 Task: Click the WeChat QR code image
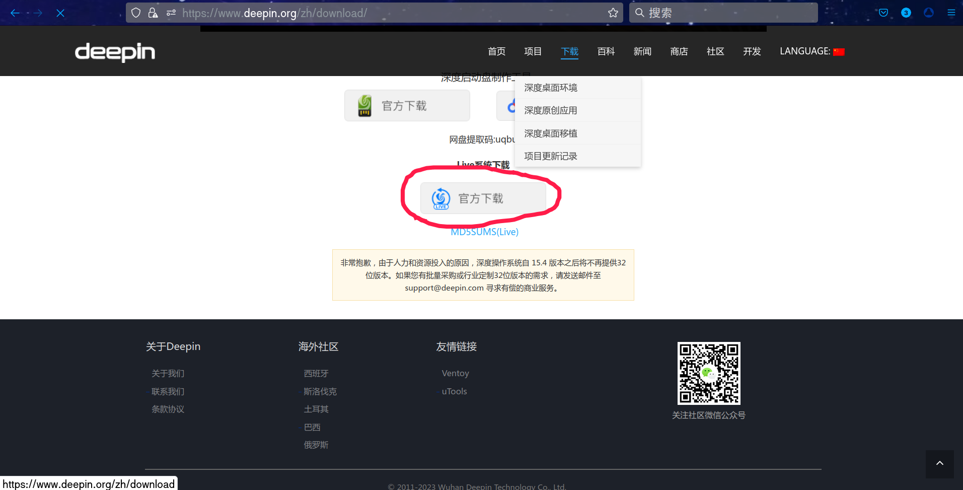click(x=708, y=373)
